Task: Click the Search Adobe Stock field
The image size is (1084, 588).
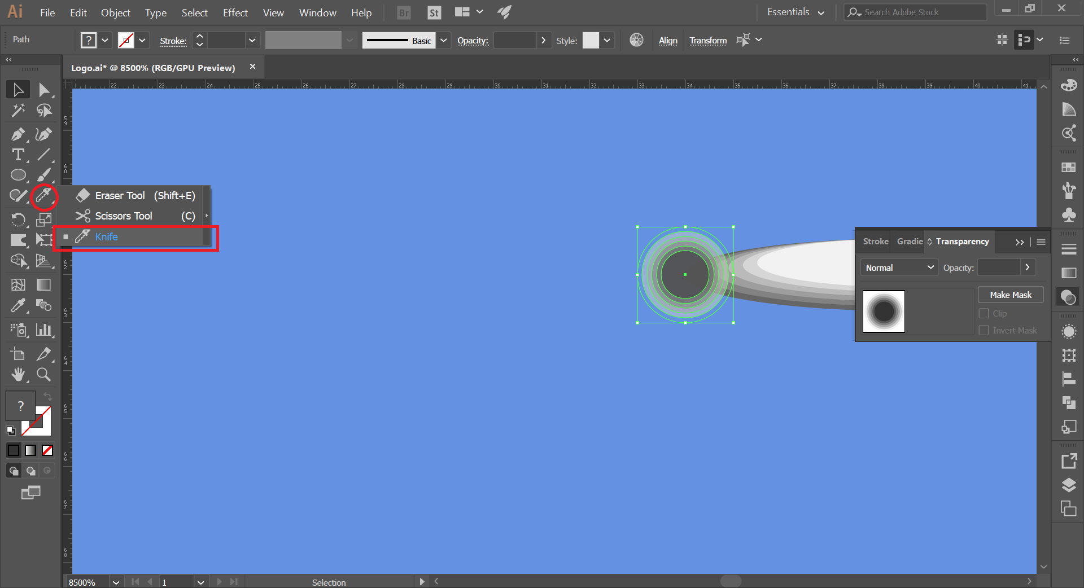Action: pos(915,12)
